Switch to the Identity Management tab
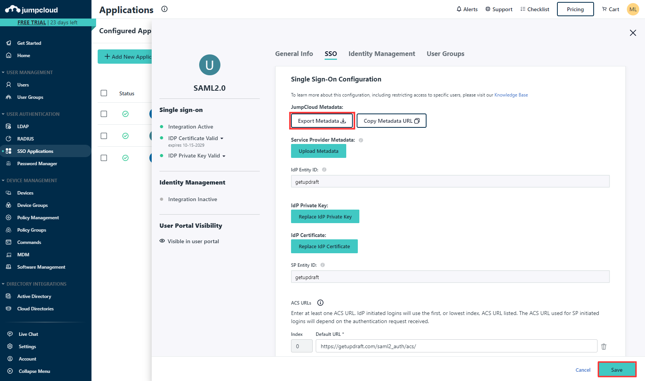The image size is (645, 381). (381, 54)
